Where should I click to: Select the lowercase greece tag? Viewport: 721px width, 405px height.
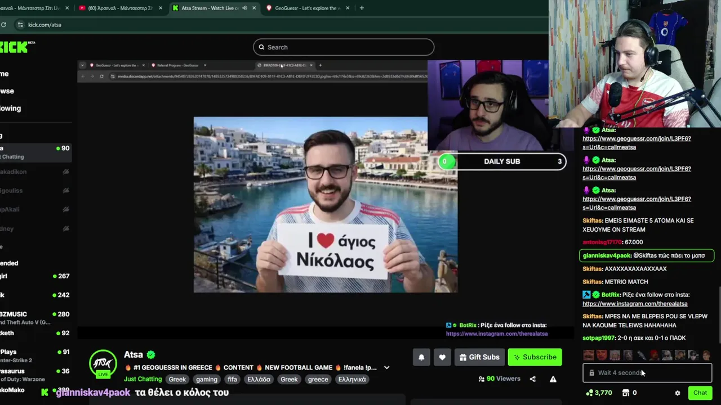coord(318,379)
